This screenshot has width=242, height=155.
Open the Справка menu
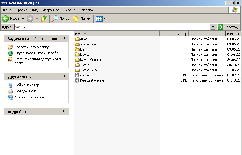[x=86, y=10]
